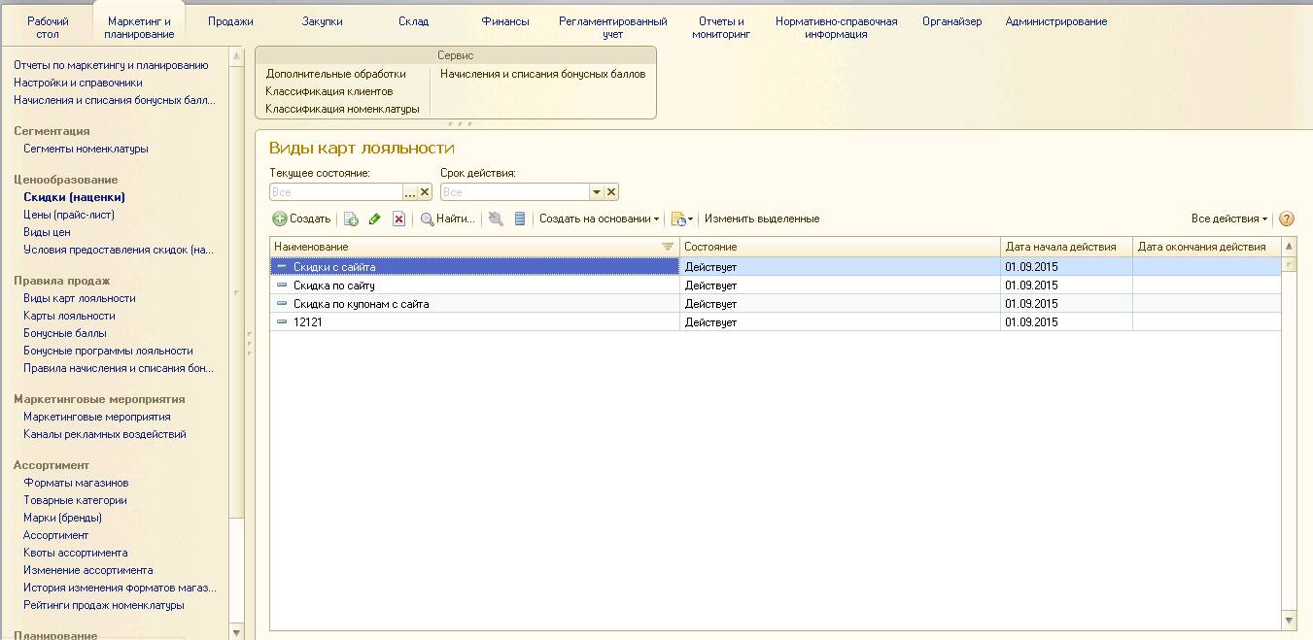Click the green pencil edit icon
This screenshot has height=640, width=1313.
click(x=374, y=219)
